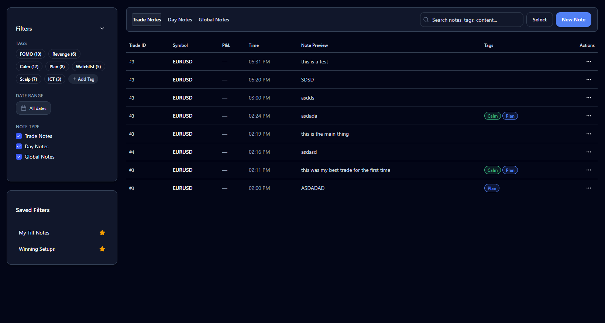The width and height of the screenshot is (605, 323).
Task: Open actions menu for 05:31 PM note
Action: [588, 62]
